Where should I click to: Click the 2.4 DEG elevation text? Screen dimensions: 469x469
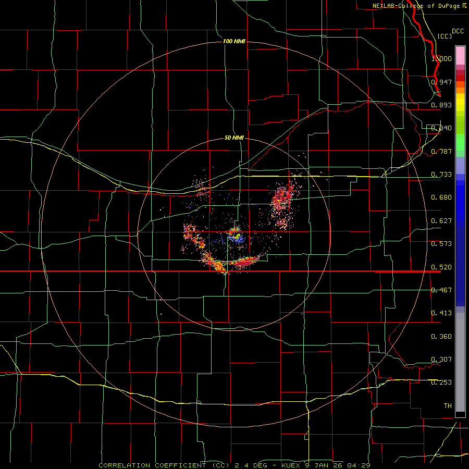point(251,465)
